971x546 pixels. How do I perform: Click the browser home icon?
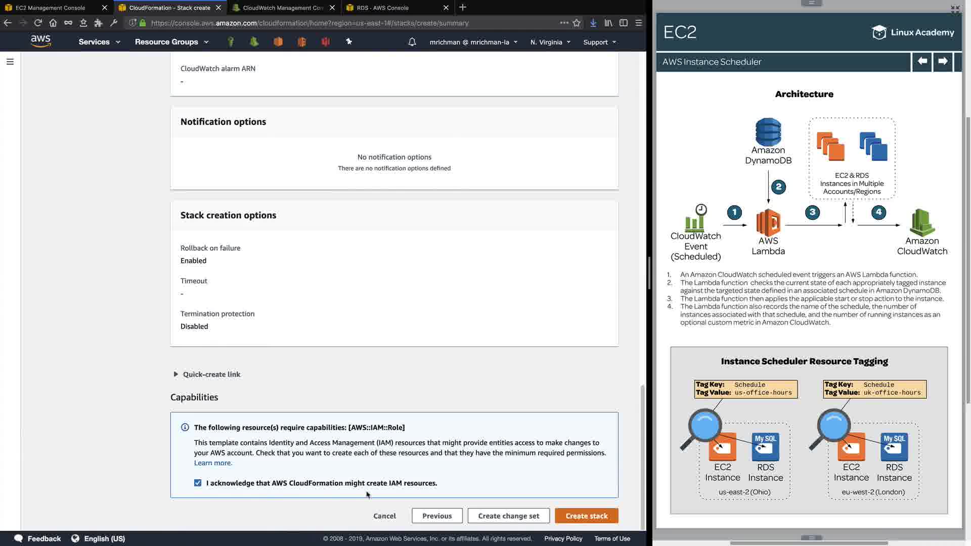click(53, 23)
